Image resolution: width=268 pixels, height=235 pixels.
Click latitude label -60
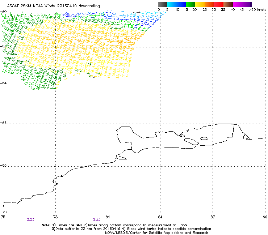[x=4, y=12]
